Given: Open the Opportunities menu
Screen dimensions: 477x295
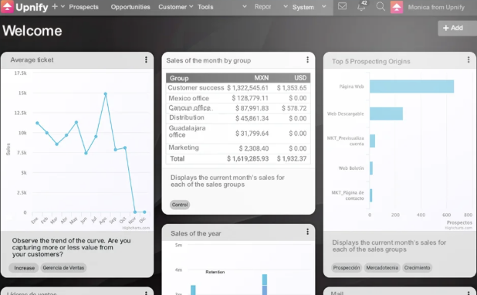Looking at the screenshot, I should pos(130,7).
